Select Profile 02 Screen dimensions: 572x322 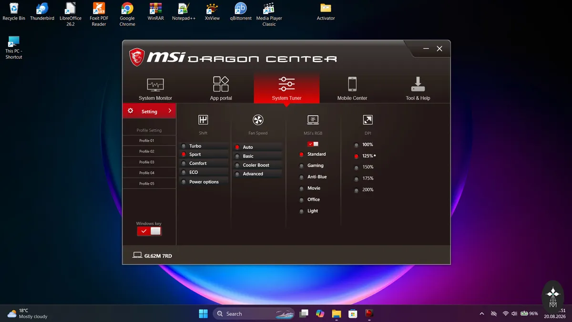point(149,151)
